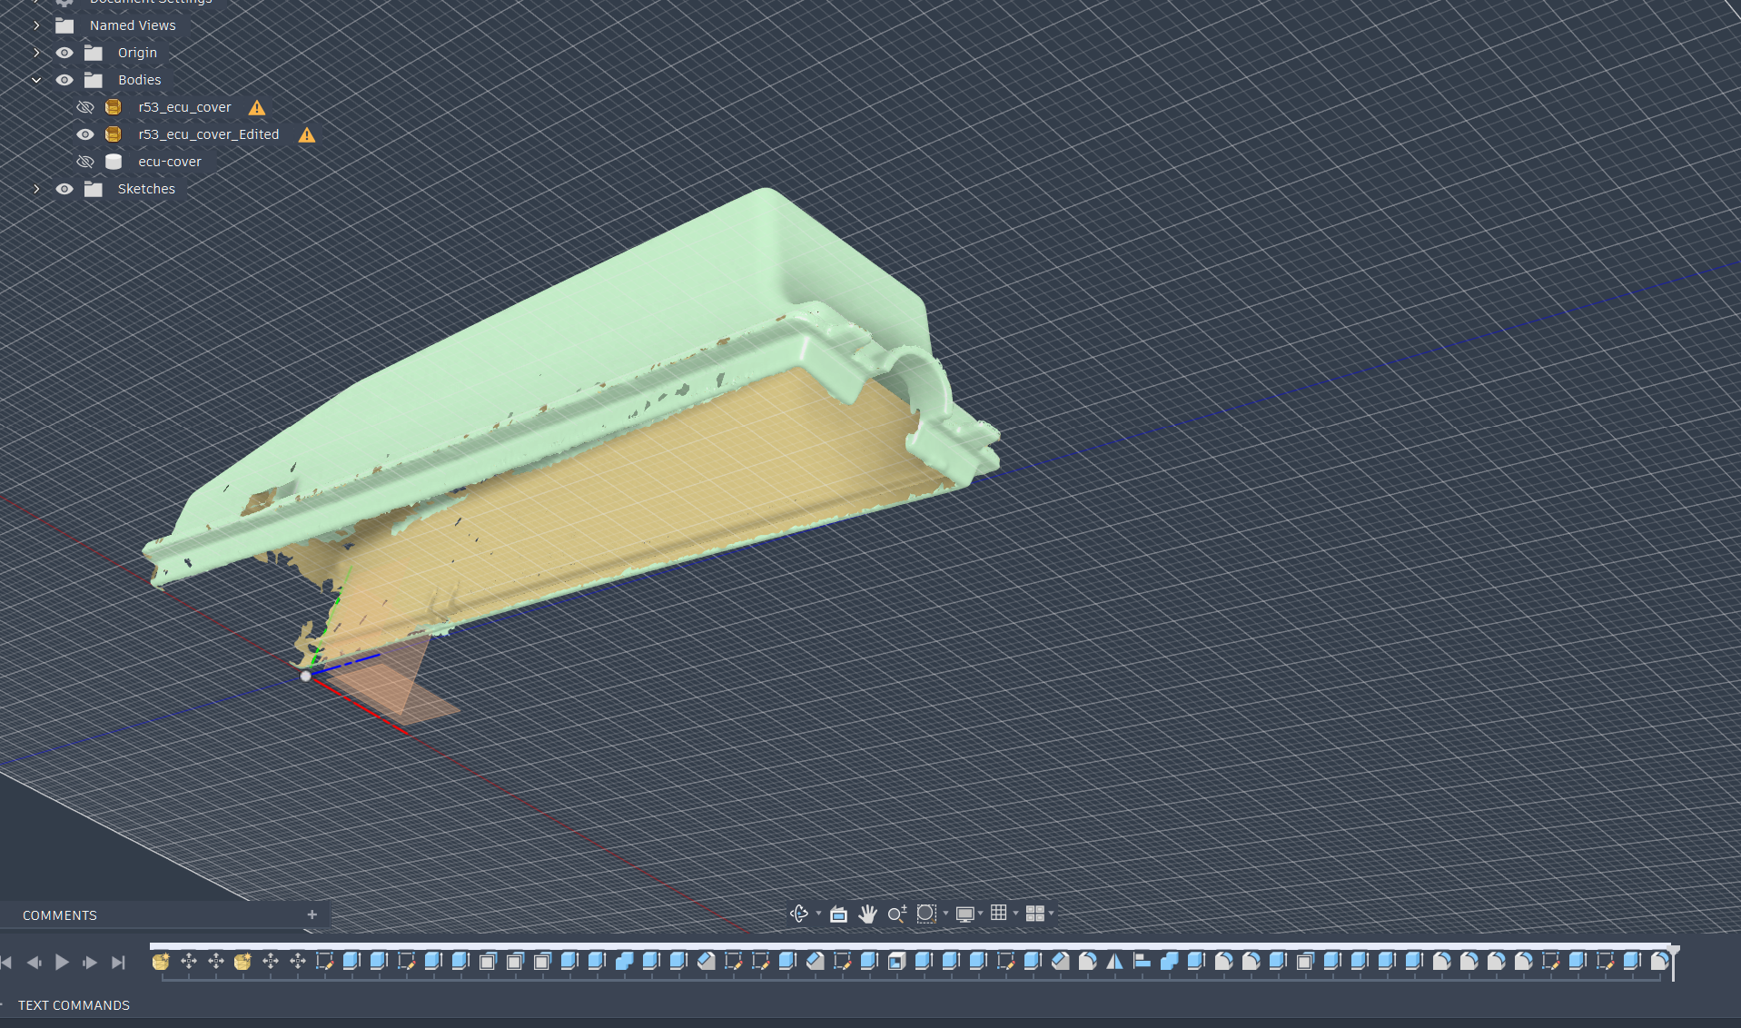Select the Zoom magnifier tool
Screen dimensions: 1741x1028
click(x=896, y=914)
